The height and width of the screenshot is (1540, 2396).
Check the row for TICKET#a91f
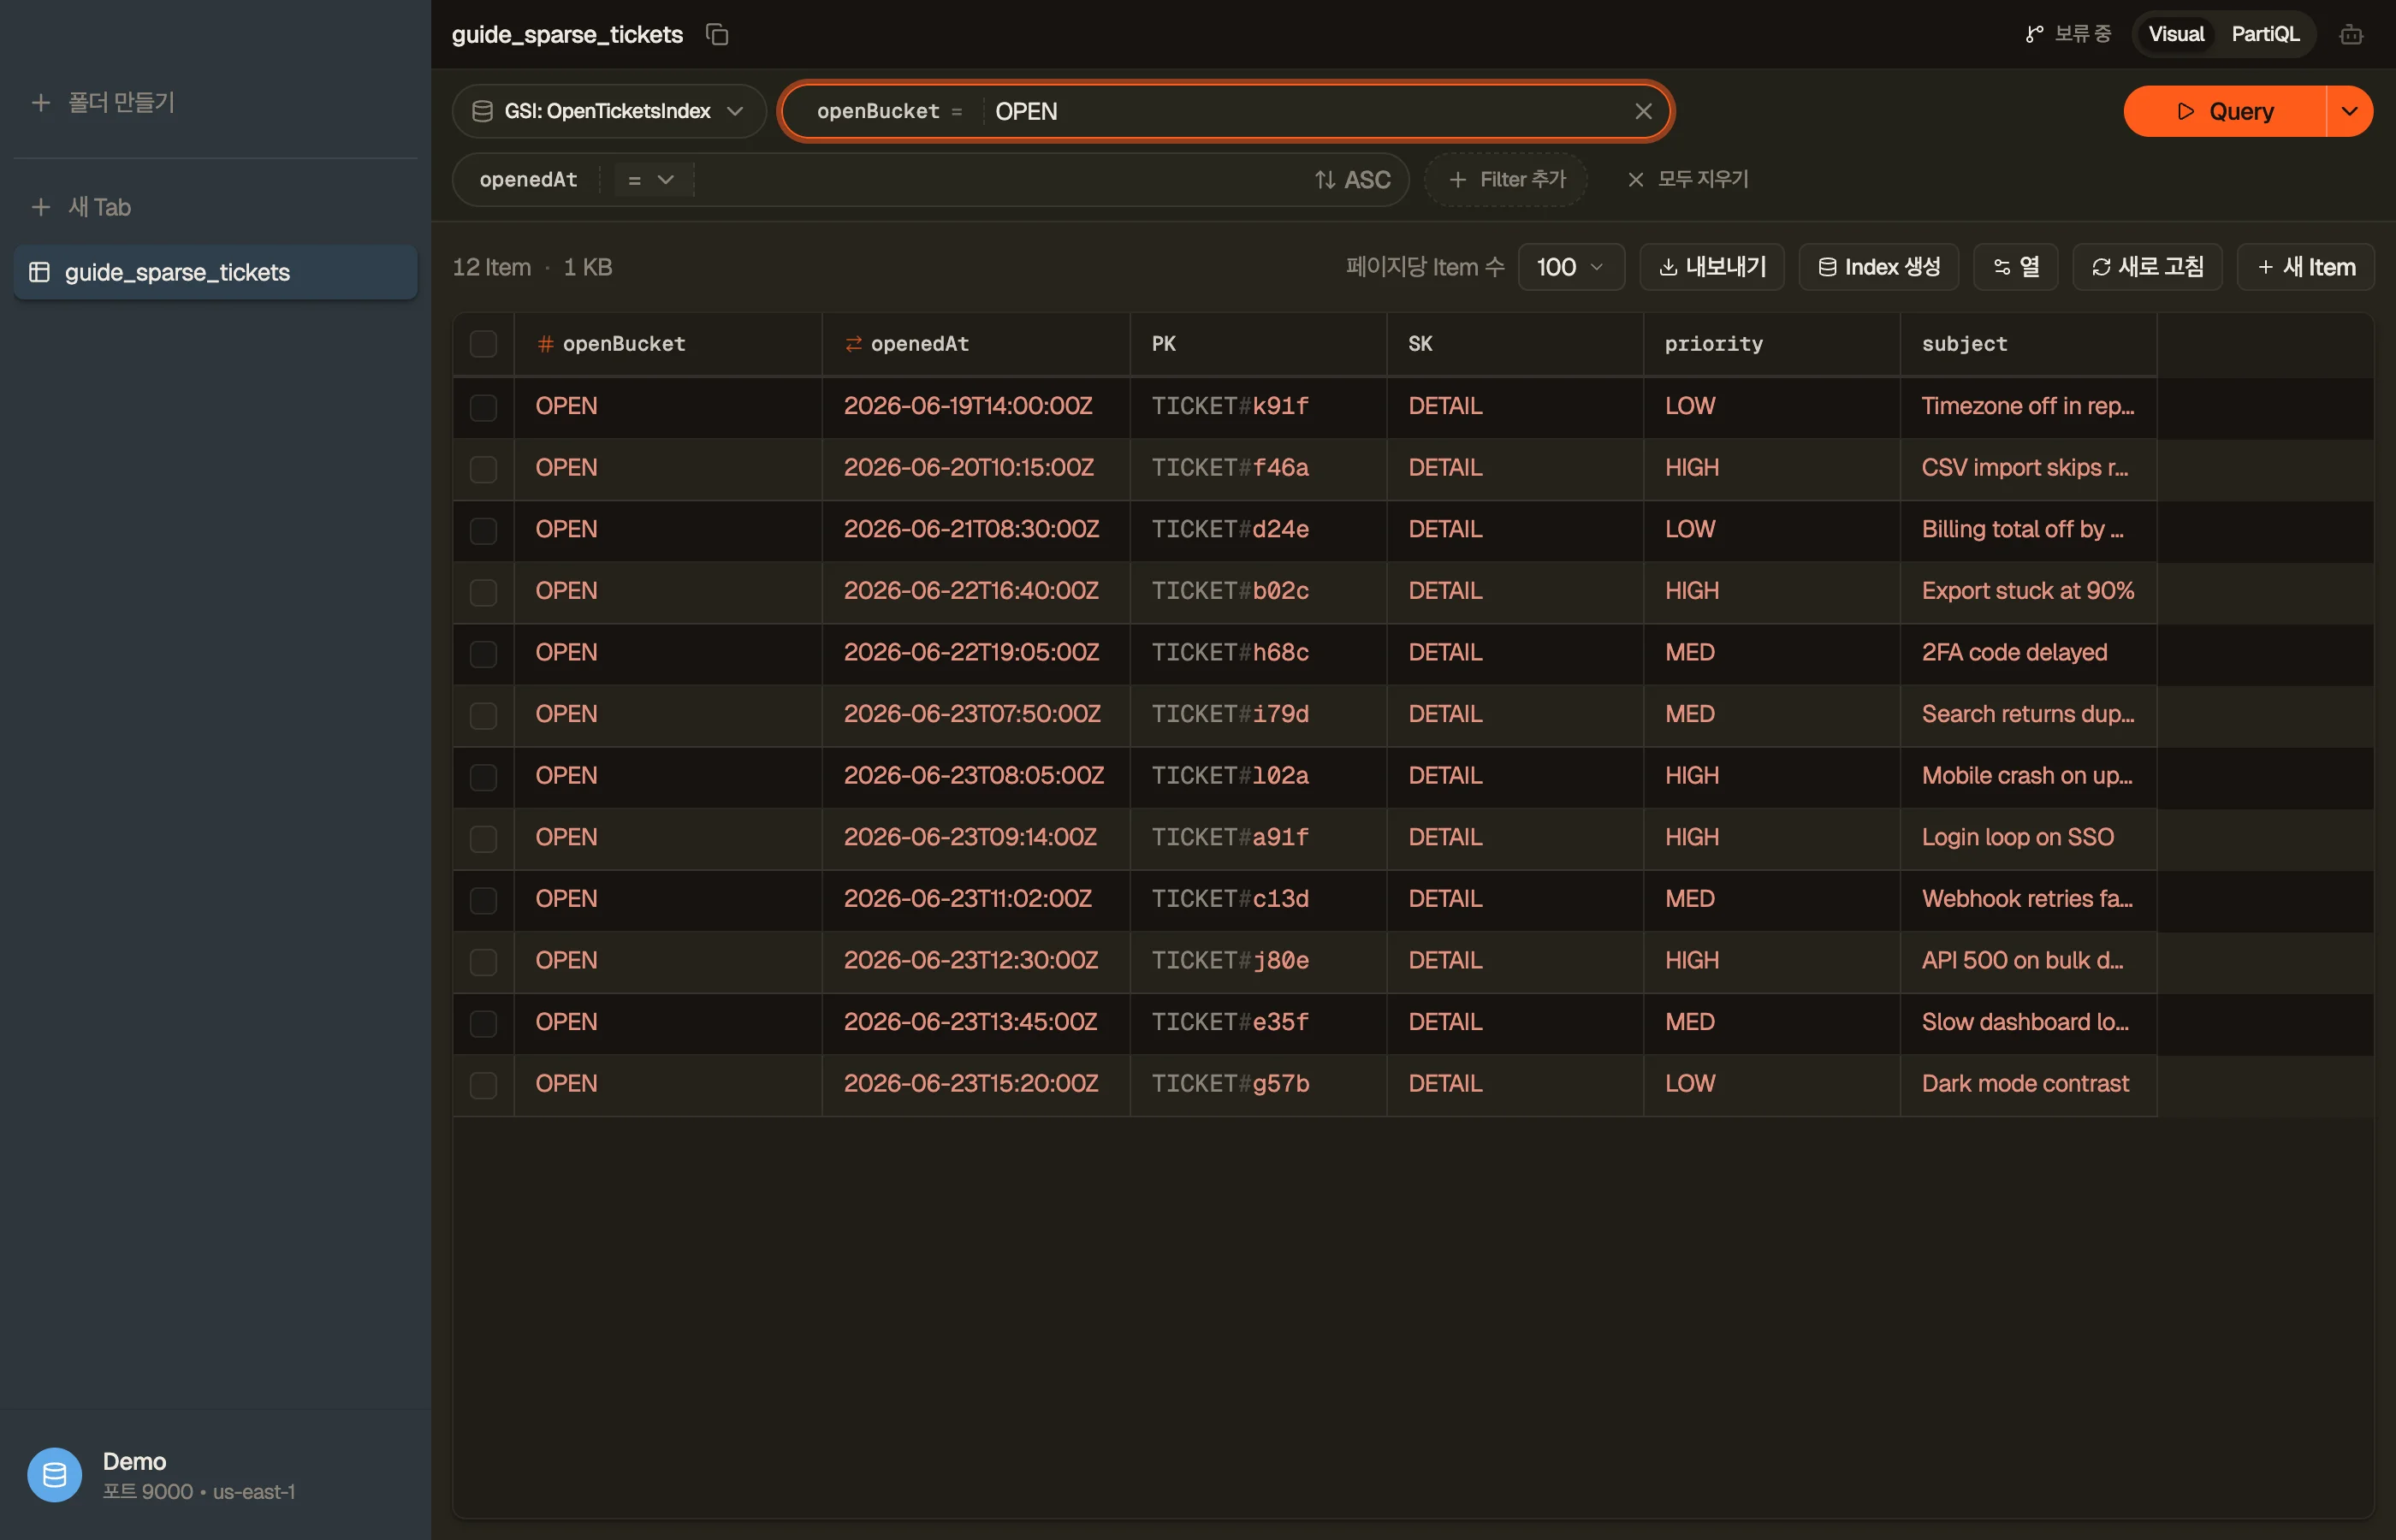coord(483,838)
